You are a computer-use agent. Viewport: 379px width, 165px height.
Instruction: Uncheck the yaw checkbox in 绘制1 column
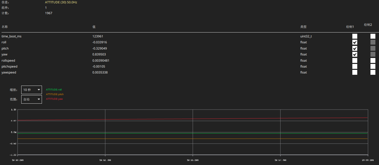pyautogui.click(x=355, y=54)
